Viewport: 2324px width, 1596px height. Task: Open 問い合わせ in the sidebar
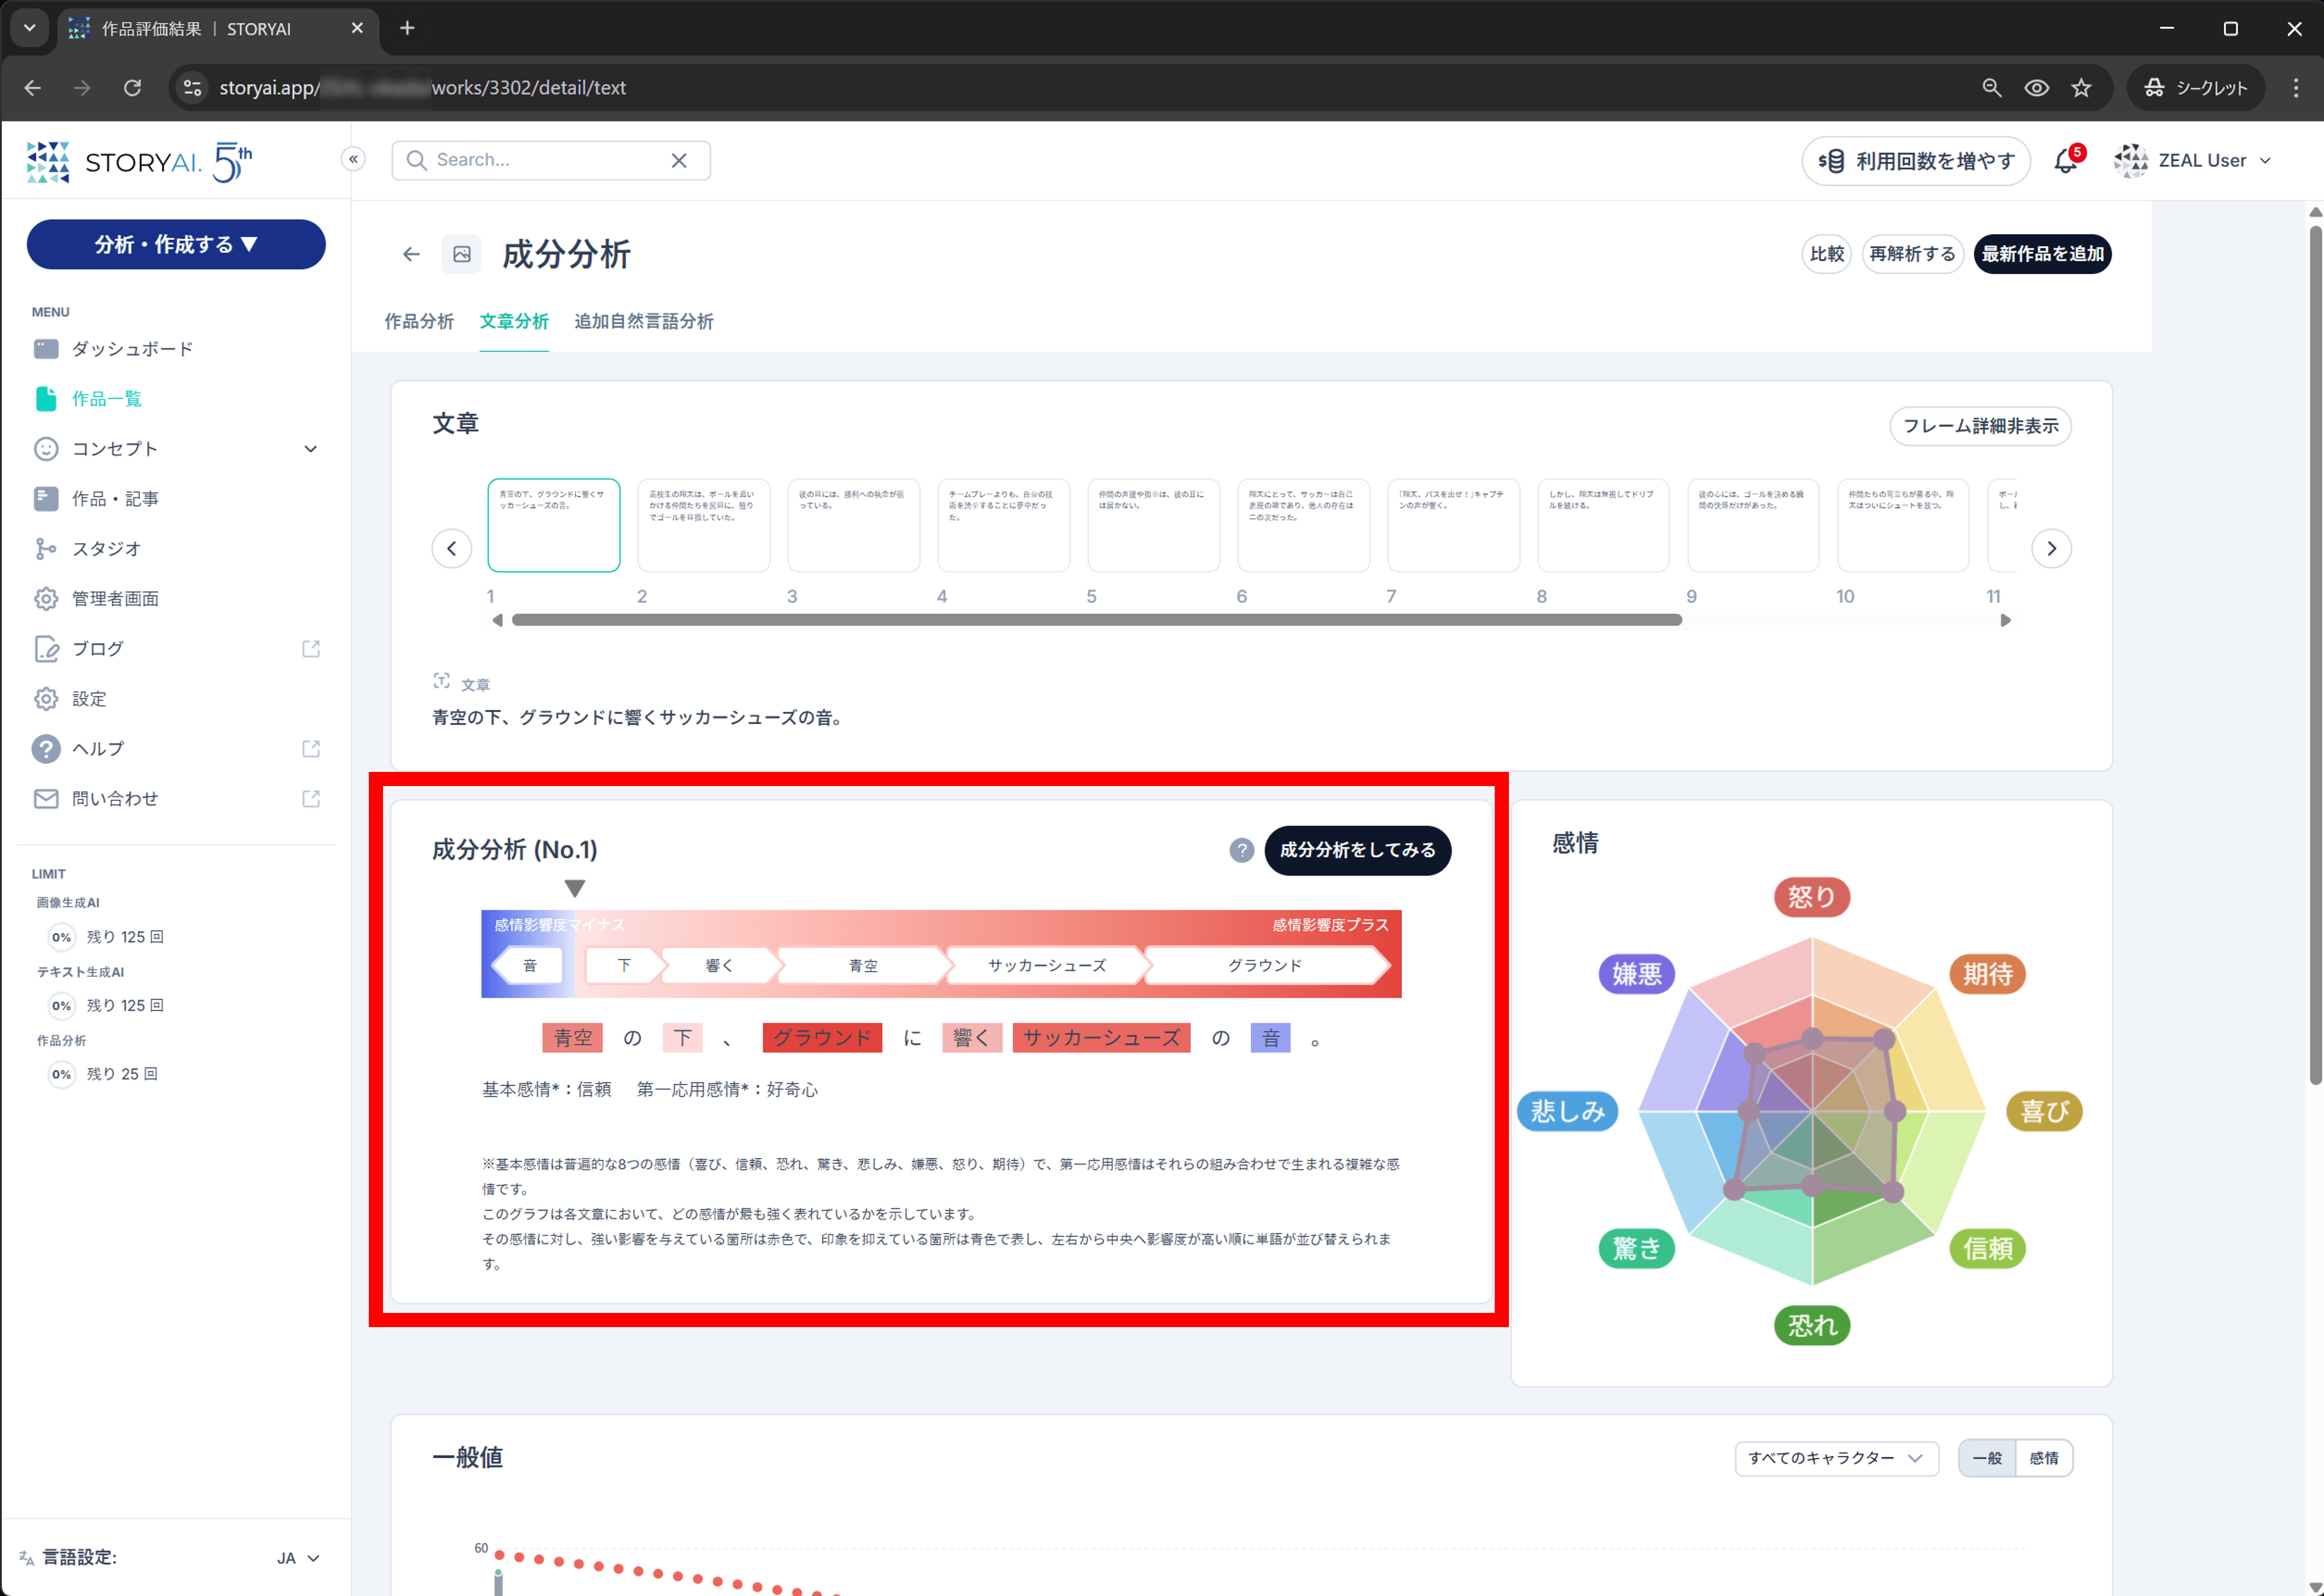[x=176, y=799]
